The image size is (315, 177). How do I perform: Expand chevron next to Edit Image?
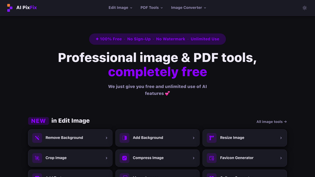click(x=131, y=8)
